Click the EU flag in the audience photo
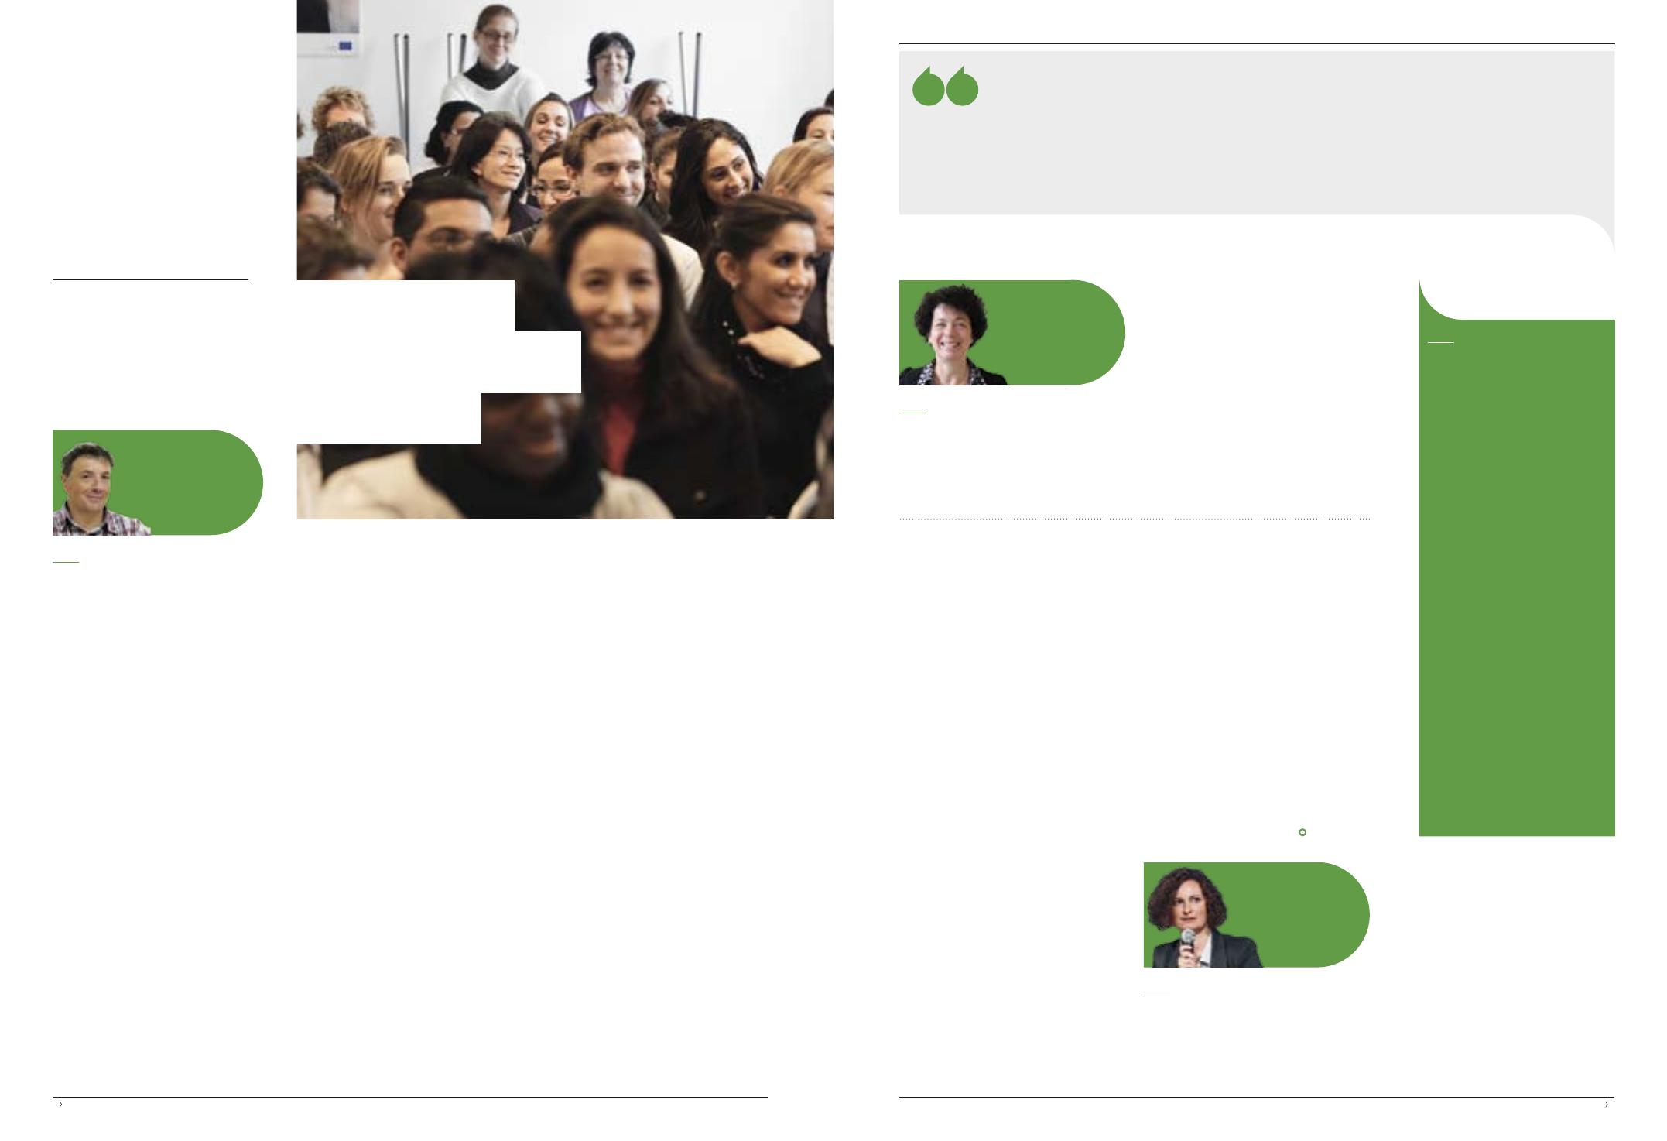This screenshot has height=1141, width=1667. point(345,46)
